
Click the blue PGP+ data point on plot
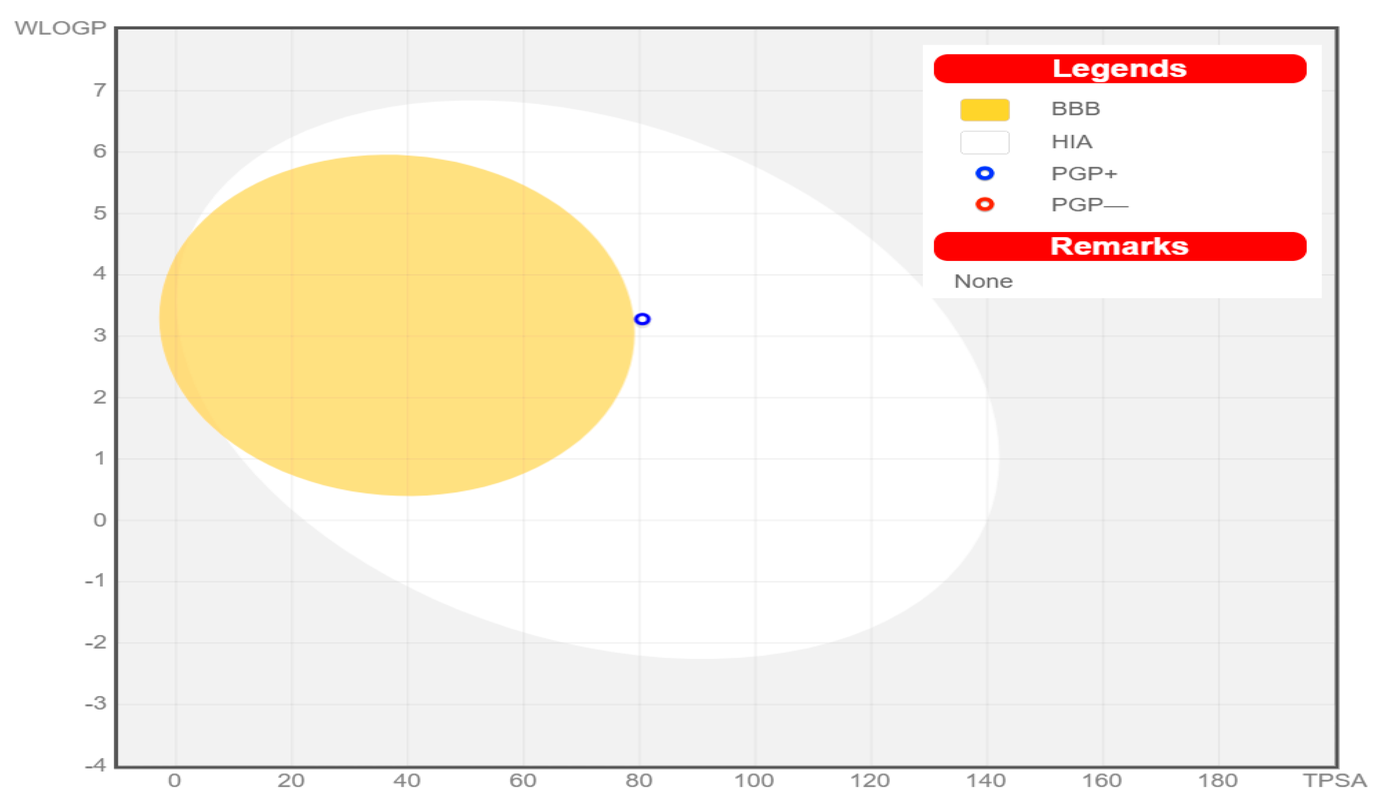[642, 319]
